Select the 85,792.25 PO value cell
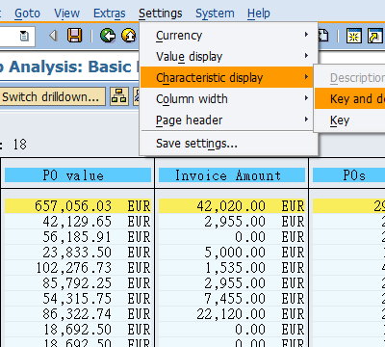The height and width of the screenshot is (347, 385). (78, 283)
